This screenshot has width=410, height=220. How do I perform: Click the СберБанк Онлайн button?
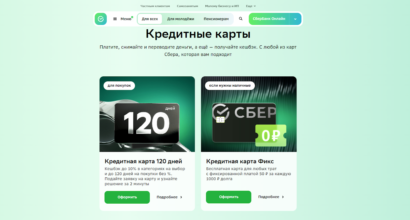pos(269,19)
